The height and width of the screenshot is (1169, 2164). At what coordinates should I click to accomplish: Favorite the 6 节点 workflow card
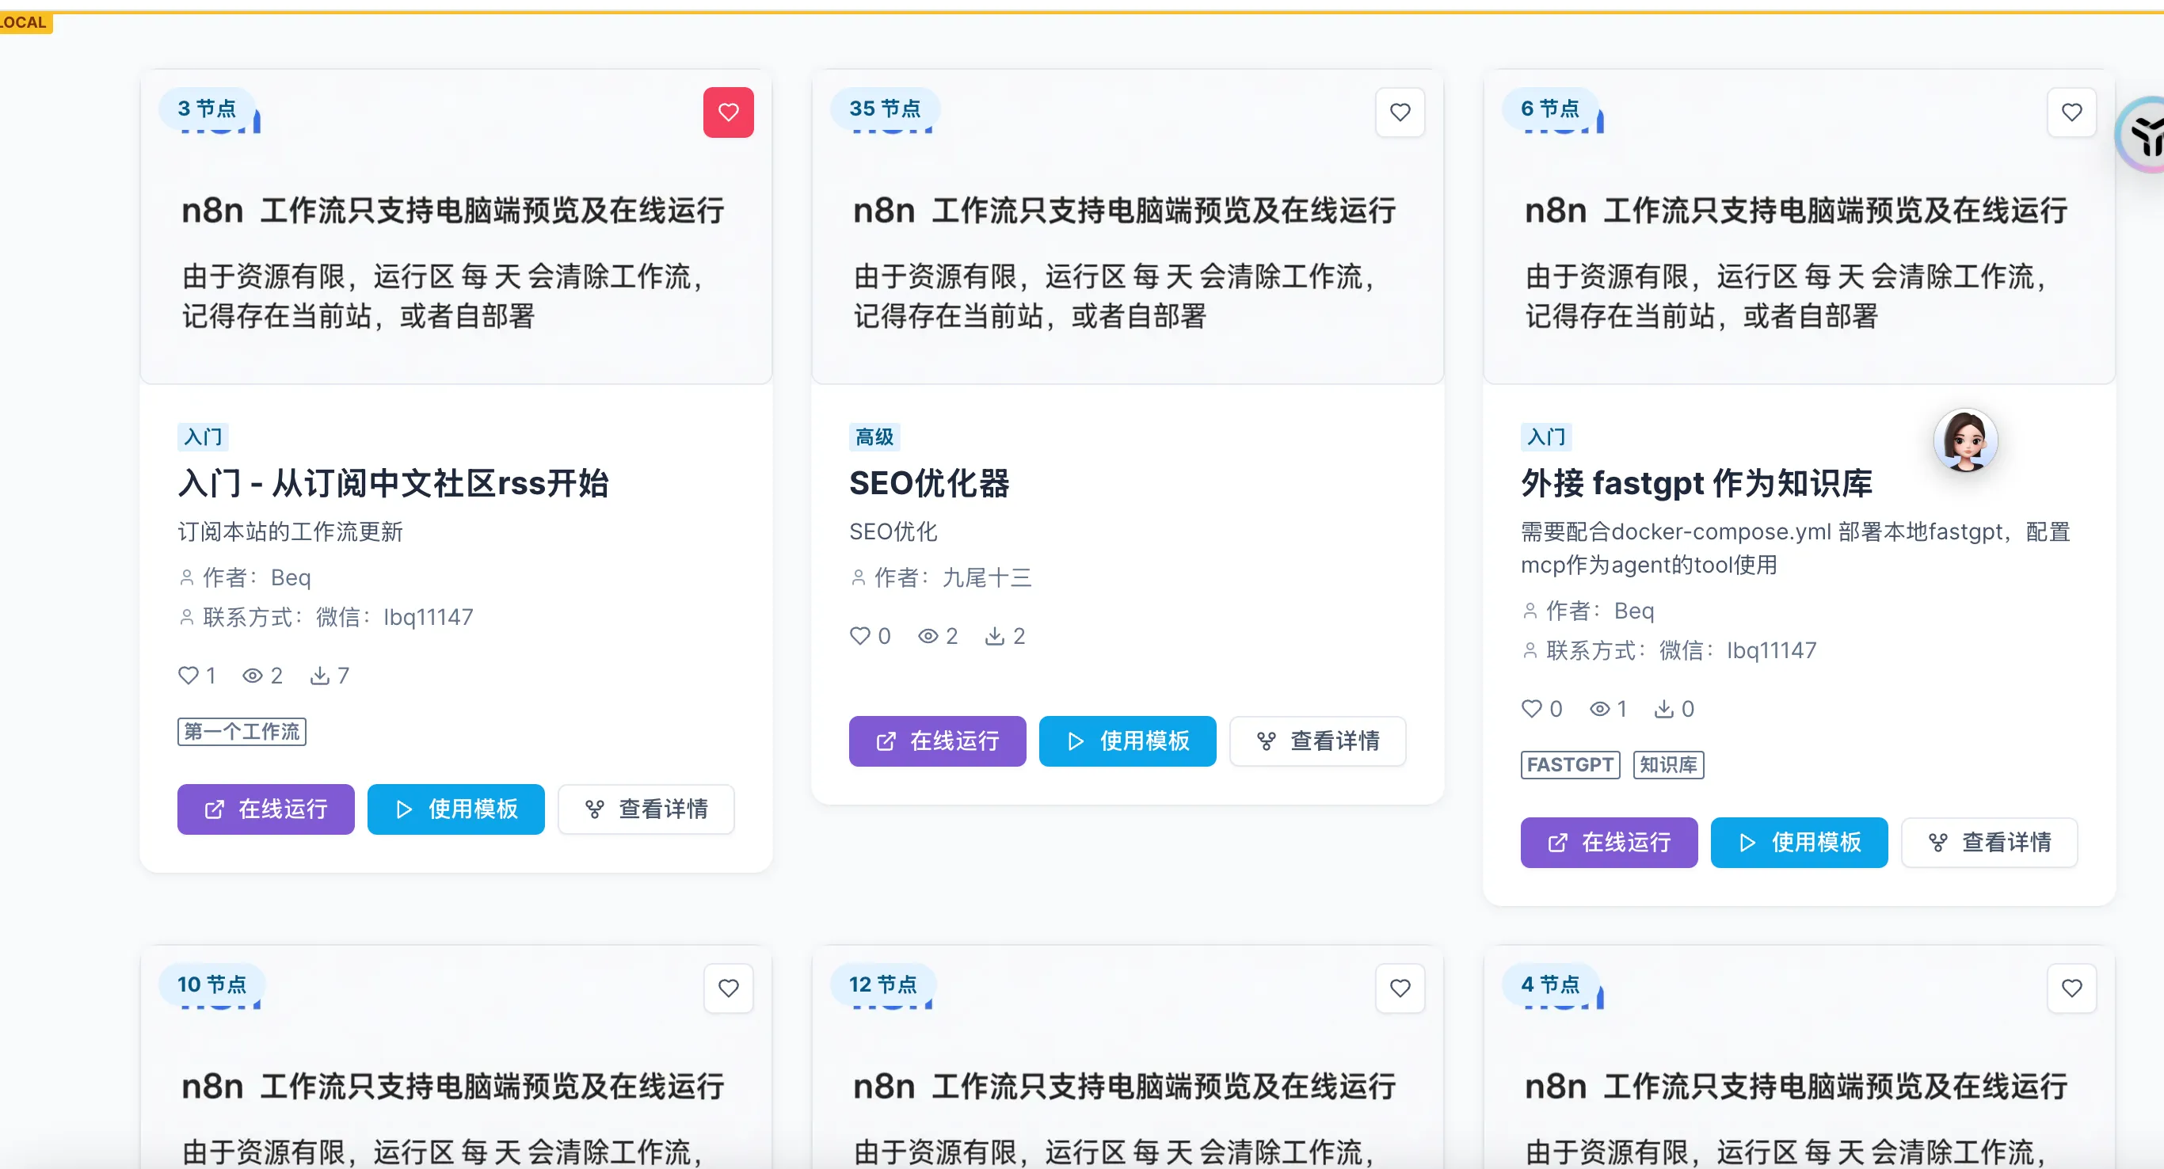coord(2071,112)
